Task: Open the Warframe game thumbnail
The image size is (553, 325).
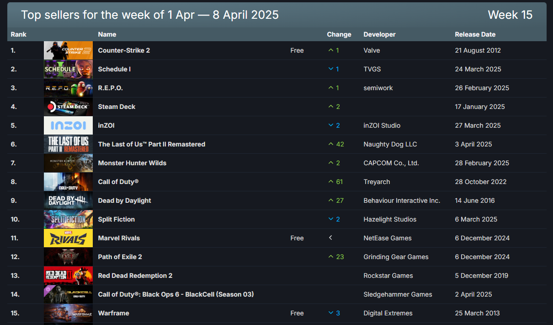Action: click(x=68, y=313)
